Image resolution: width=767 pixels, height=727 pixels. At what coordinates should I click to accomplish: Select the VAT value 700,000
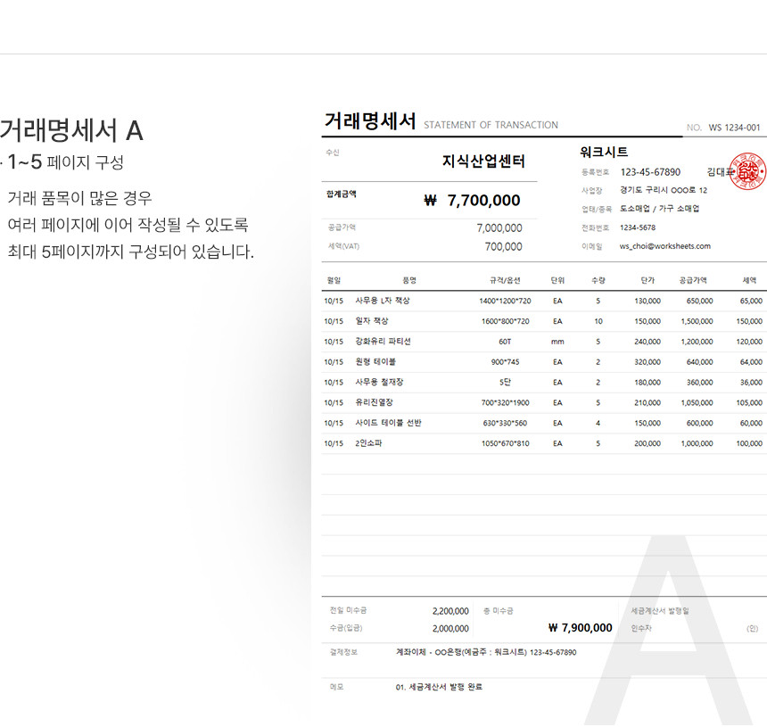pyautogui.click(x=503, y=246)
